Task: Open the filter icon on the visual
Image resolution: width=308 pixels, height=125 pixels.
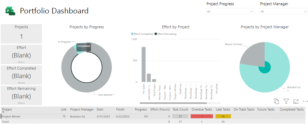Action: click(x=286, y=101)
